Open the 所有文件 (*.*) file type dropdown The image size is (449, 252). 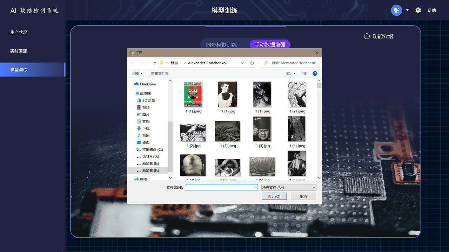(289, 187)
